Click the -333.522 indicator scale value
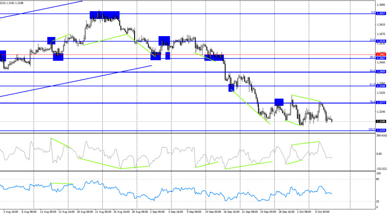387x215 pixels. coord(381,169)
